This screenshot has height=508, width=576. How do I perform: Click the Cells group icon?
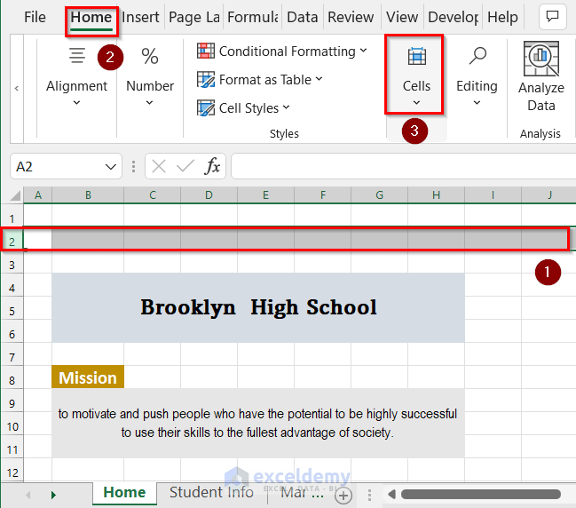point(416,56)
